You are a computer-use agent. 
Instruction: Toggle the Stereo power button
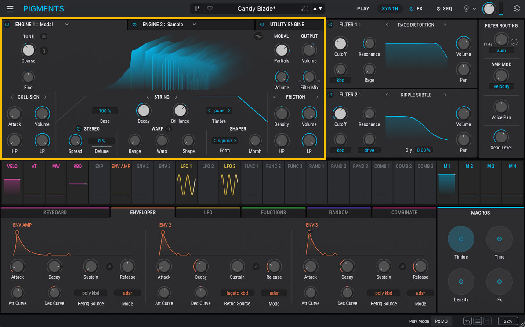78,128
